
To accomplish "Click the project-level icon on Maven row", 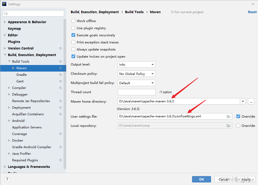I will tap(61, 68).
